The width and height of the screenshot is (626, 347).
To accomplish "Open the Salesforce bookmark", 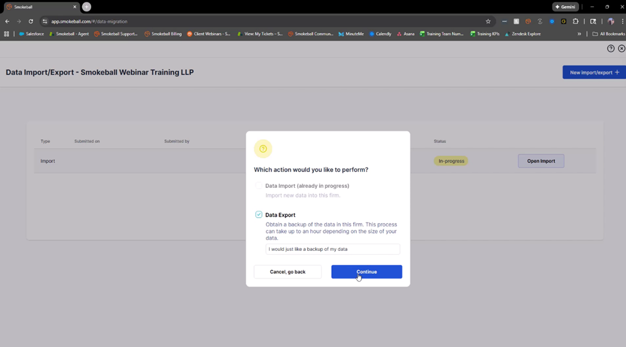I will tap(31, 34).
